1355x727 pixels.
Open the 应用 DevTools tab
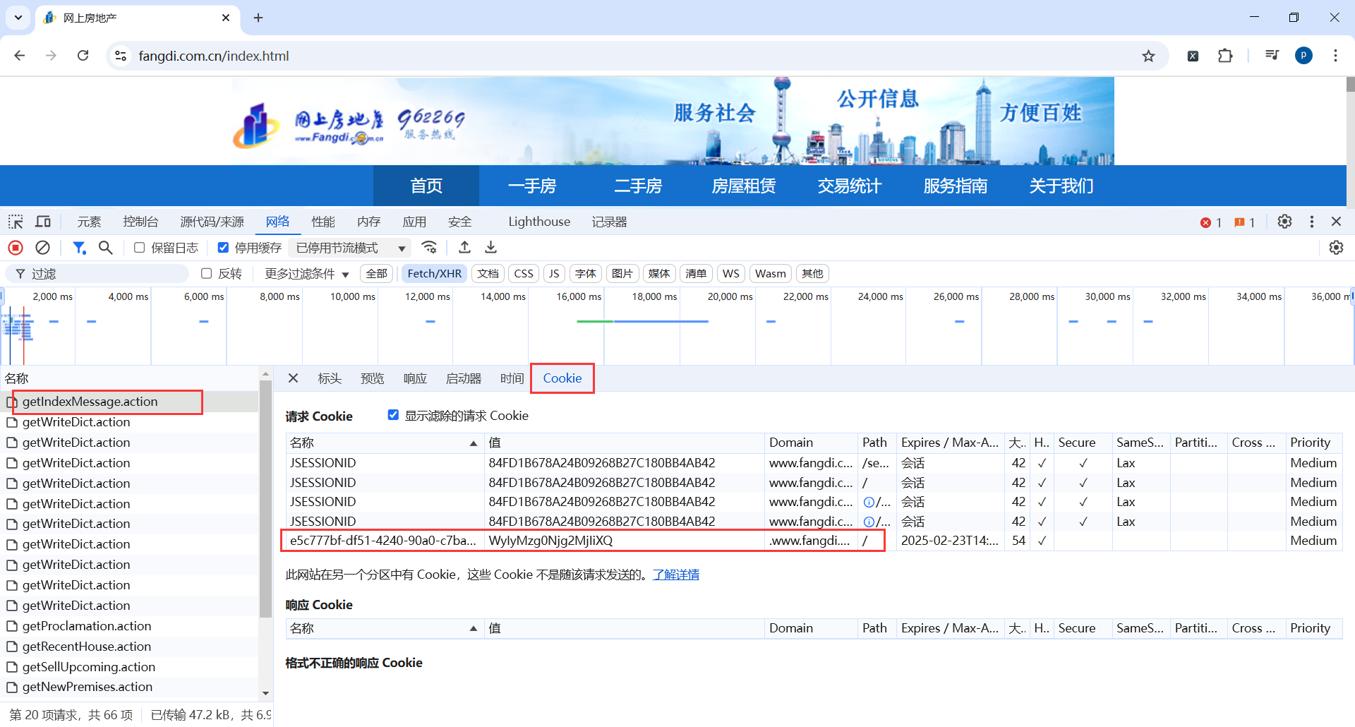click(x=414, y=222)
